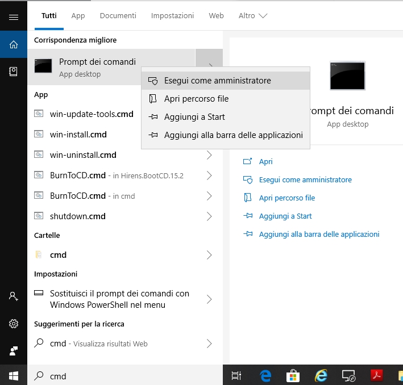Open the remote desktop taskbar icon

[x=349, y=376]
